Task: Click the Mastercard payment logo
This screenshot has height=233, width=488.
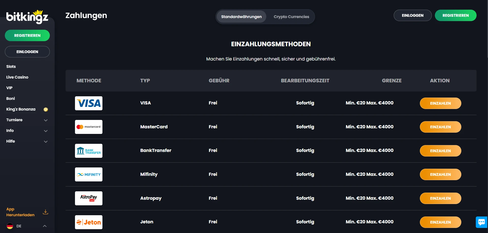Action: (89, 127)
